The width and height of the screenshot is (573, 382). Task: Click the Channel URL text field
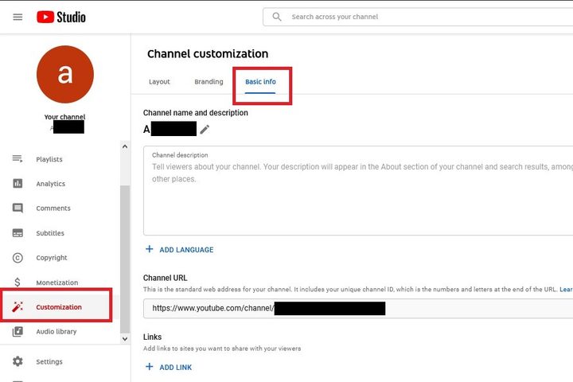[x=358, y=308]
